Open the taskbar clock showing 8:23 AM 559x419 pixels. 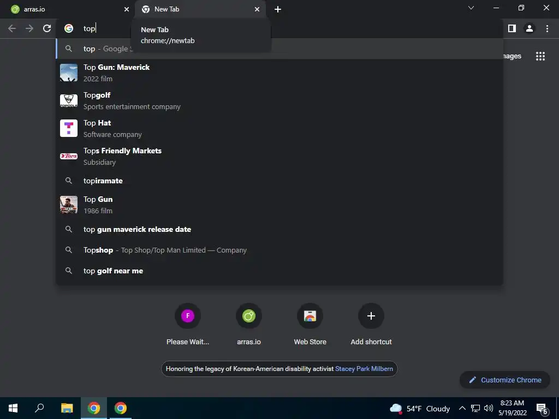[x=512, y=408]
